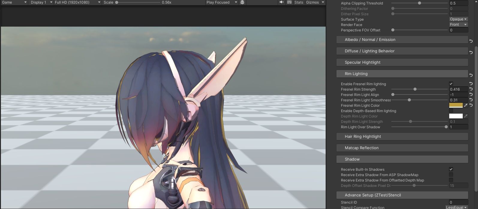Viewport: 478px width, 209px height.
Task: Pick Fresnel Rim Light Color with eyedropper
Action: [x=465, y=105]
